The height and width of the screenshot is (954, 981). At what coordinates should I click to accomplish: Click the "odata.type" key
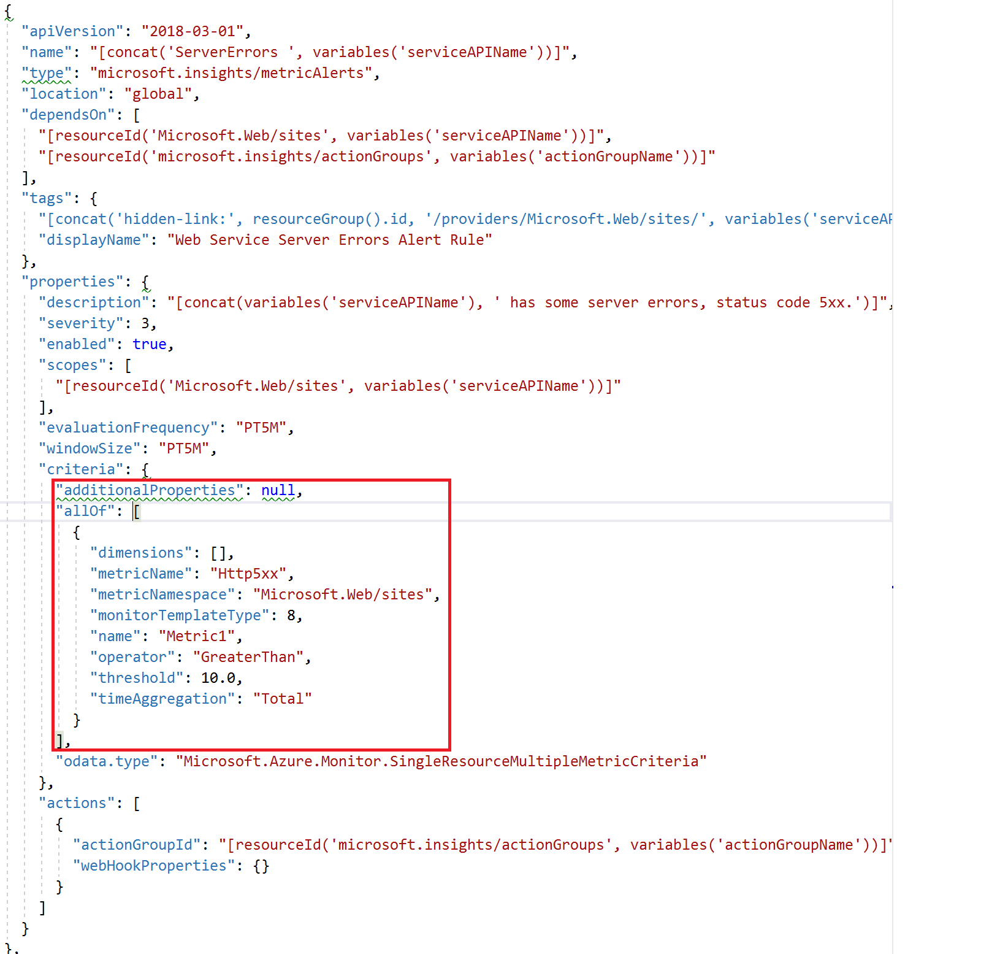pos(107,761)
